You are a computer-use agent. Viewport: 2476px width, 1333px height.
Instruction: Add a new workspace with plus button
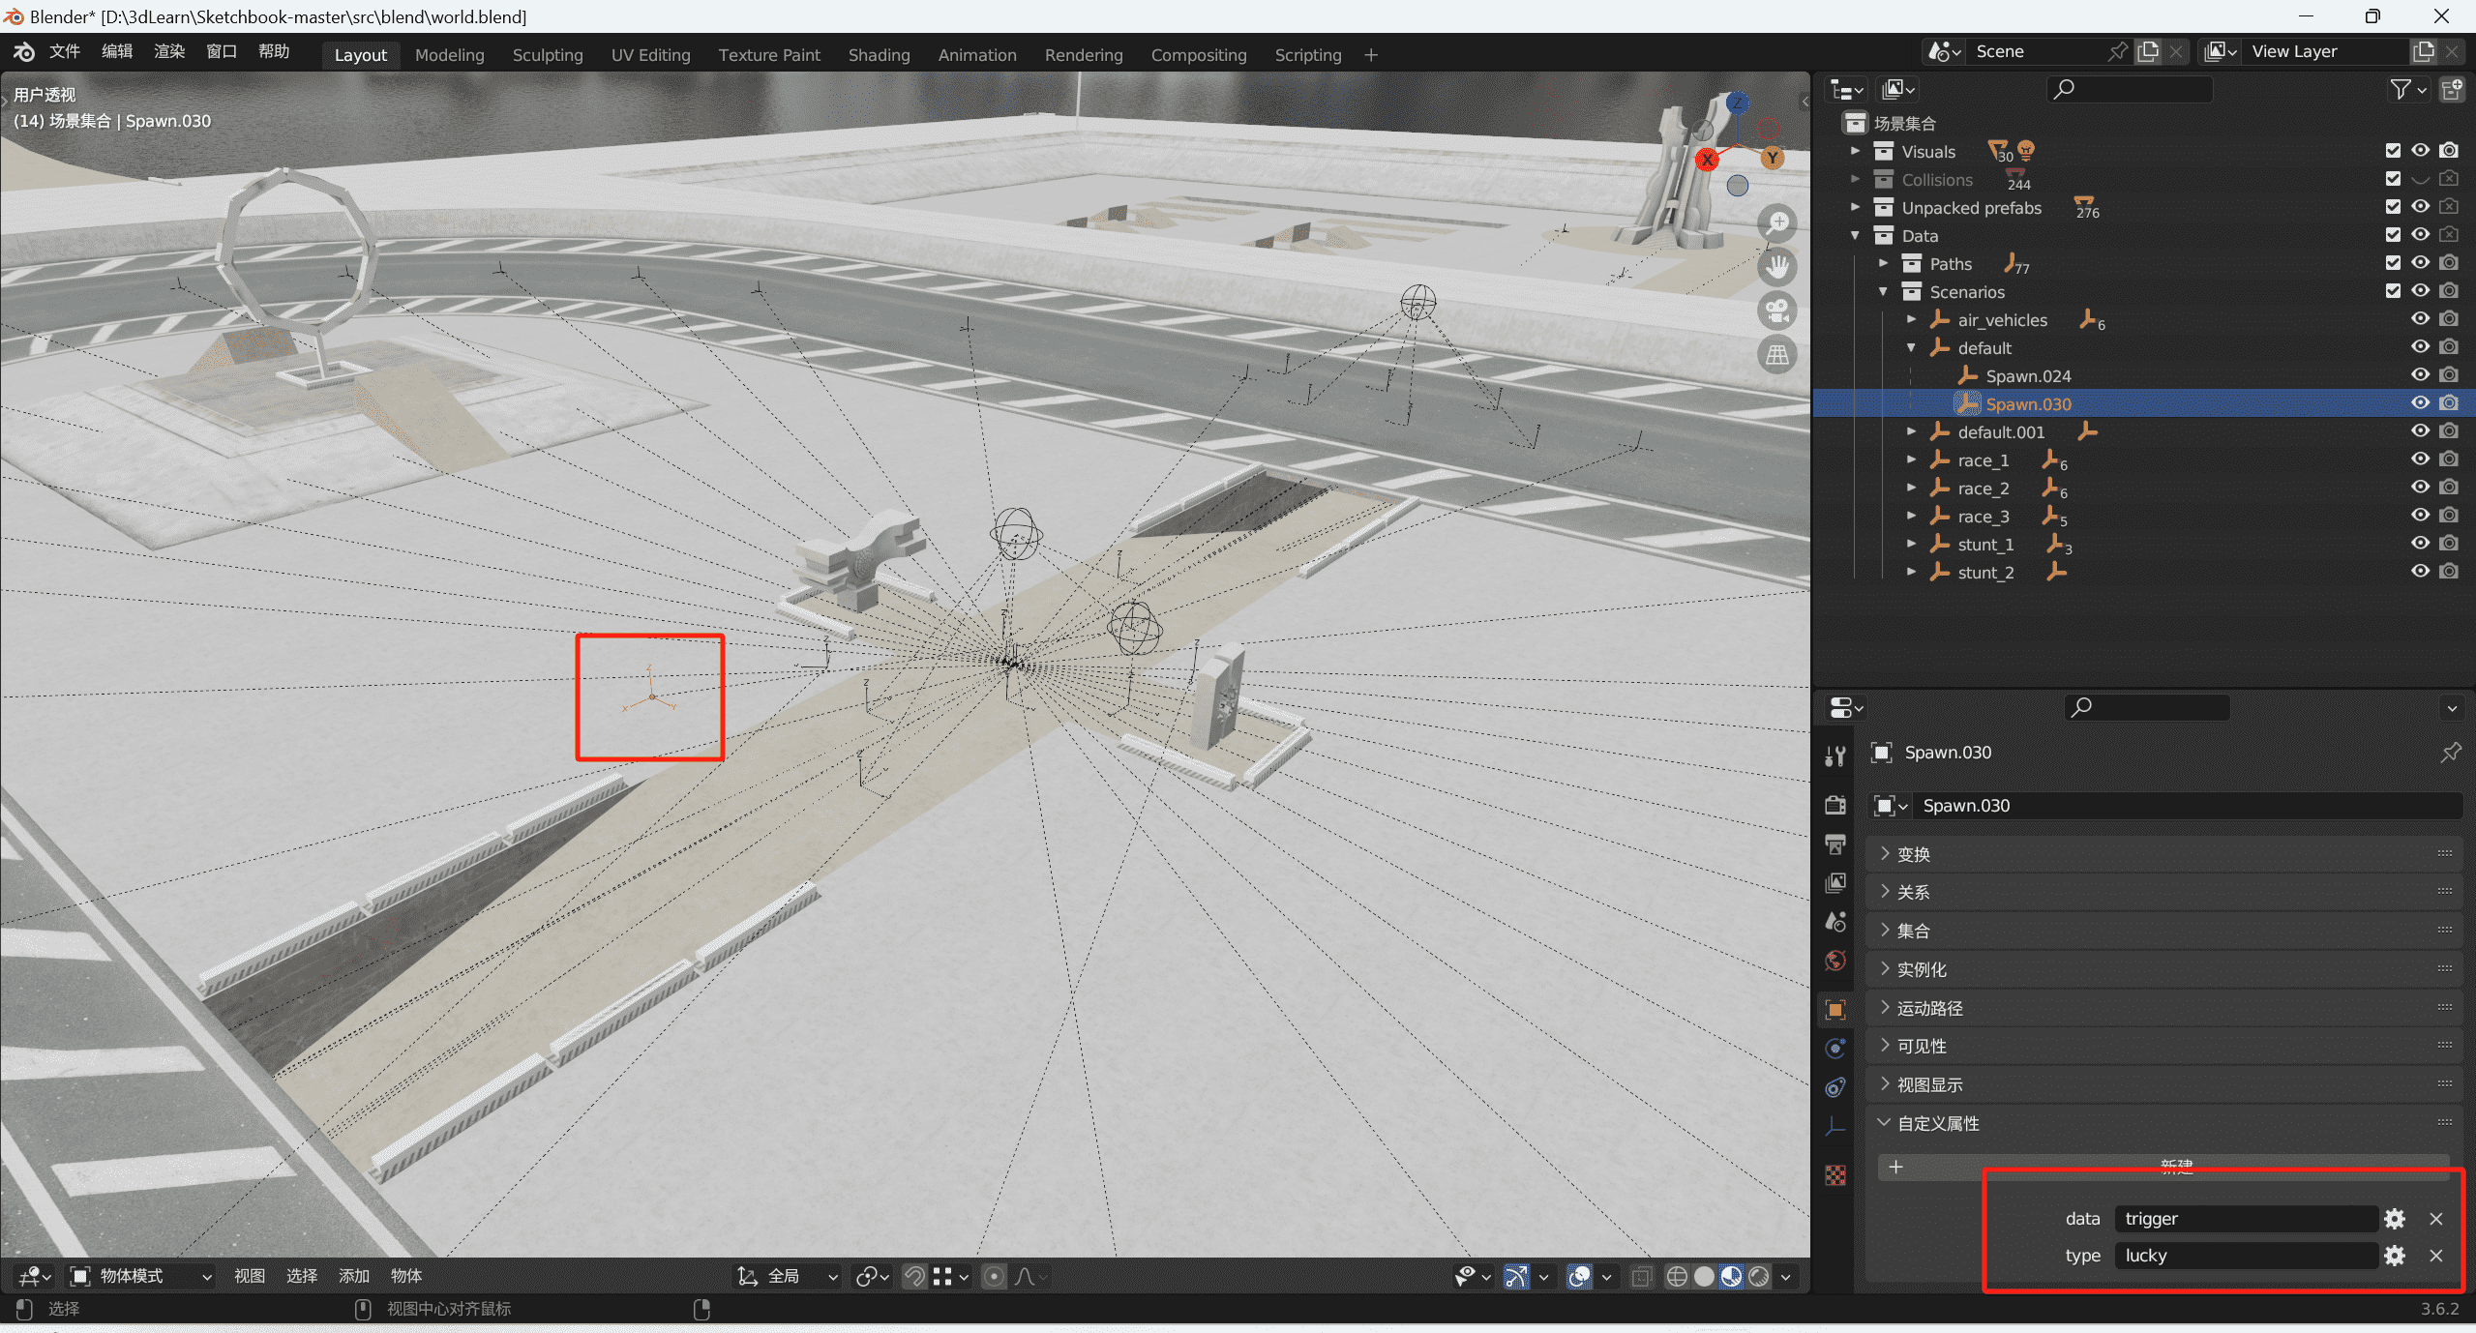pos(1371,55)
